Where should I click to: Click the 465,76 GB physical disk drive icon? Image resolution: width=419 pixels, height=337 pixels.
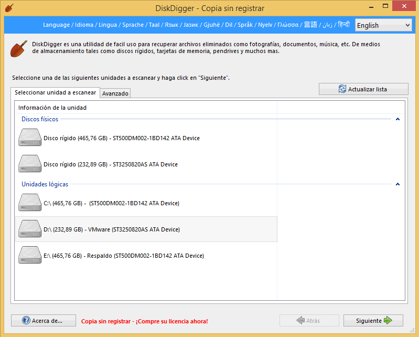[30, 138]
